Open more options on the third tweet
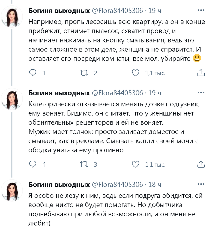The width and height of the screenshot is (210, 232). tap(201, 184)
